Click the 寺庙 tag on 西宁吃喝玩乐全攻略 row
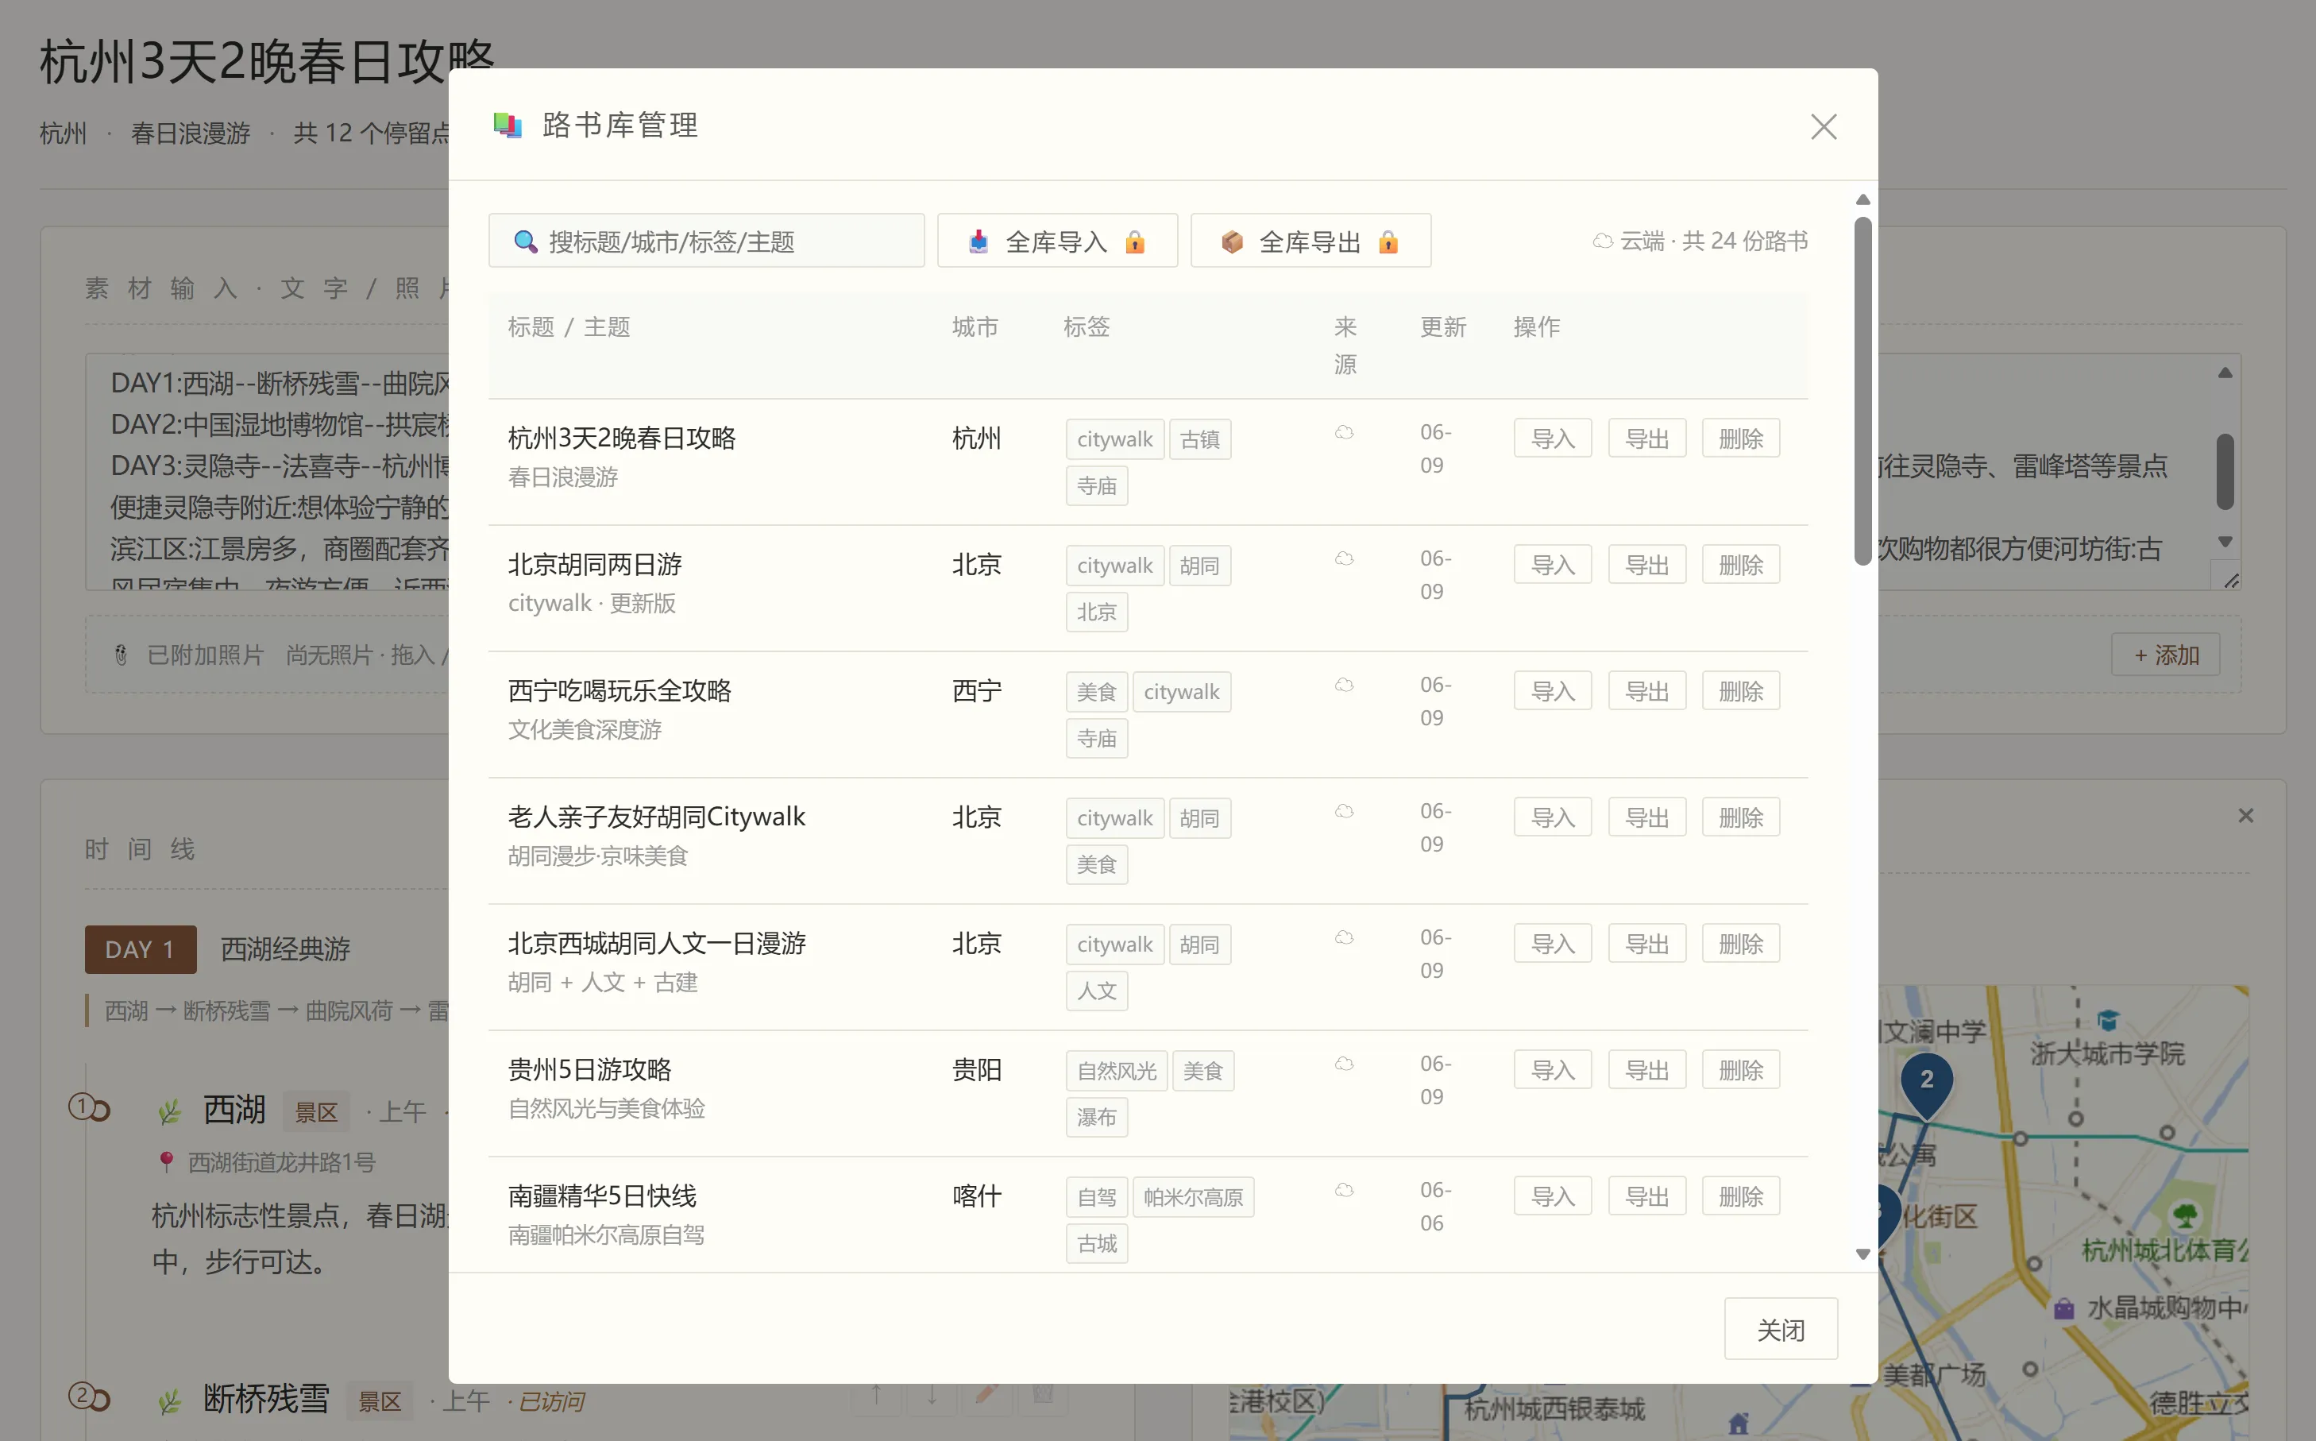 (1097, 739)
